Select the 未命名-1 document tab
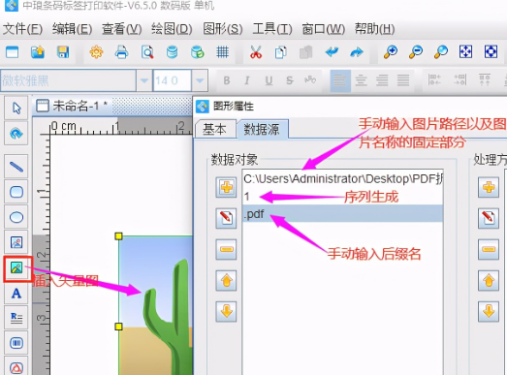Image resolution: width=507 pixels, height=375 pixels. coord(72,106)
